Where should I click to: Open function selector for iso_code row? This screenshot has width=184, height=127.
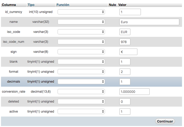click(81, 32)
